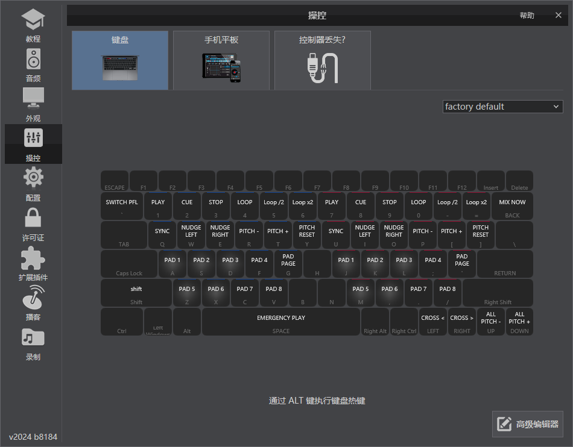The width and height of the screenshot is (573, 447).
Task: Select the 键盘 keyboard tab
Action: [120, 60]
